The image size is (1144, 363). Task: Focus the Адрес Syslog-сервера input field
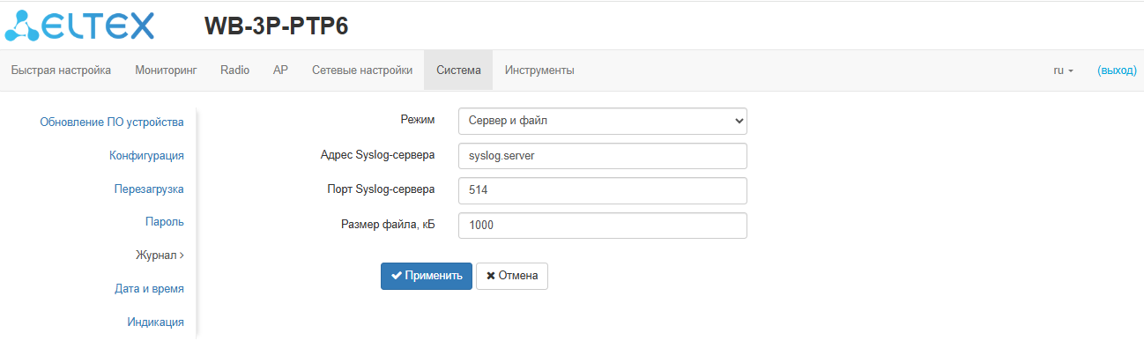602,156
